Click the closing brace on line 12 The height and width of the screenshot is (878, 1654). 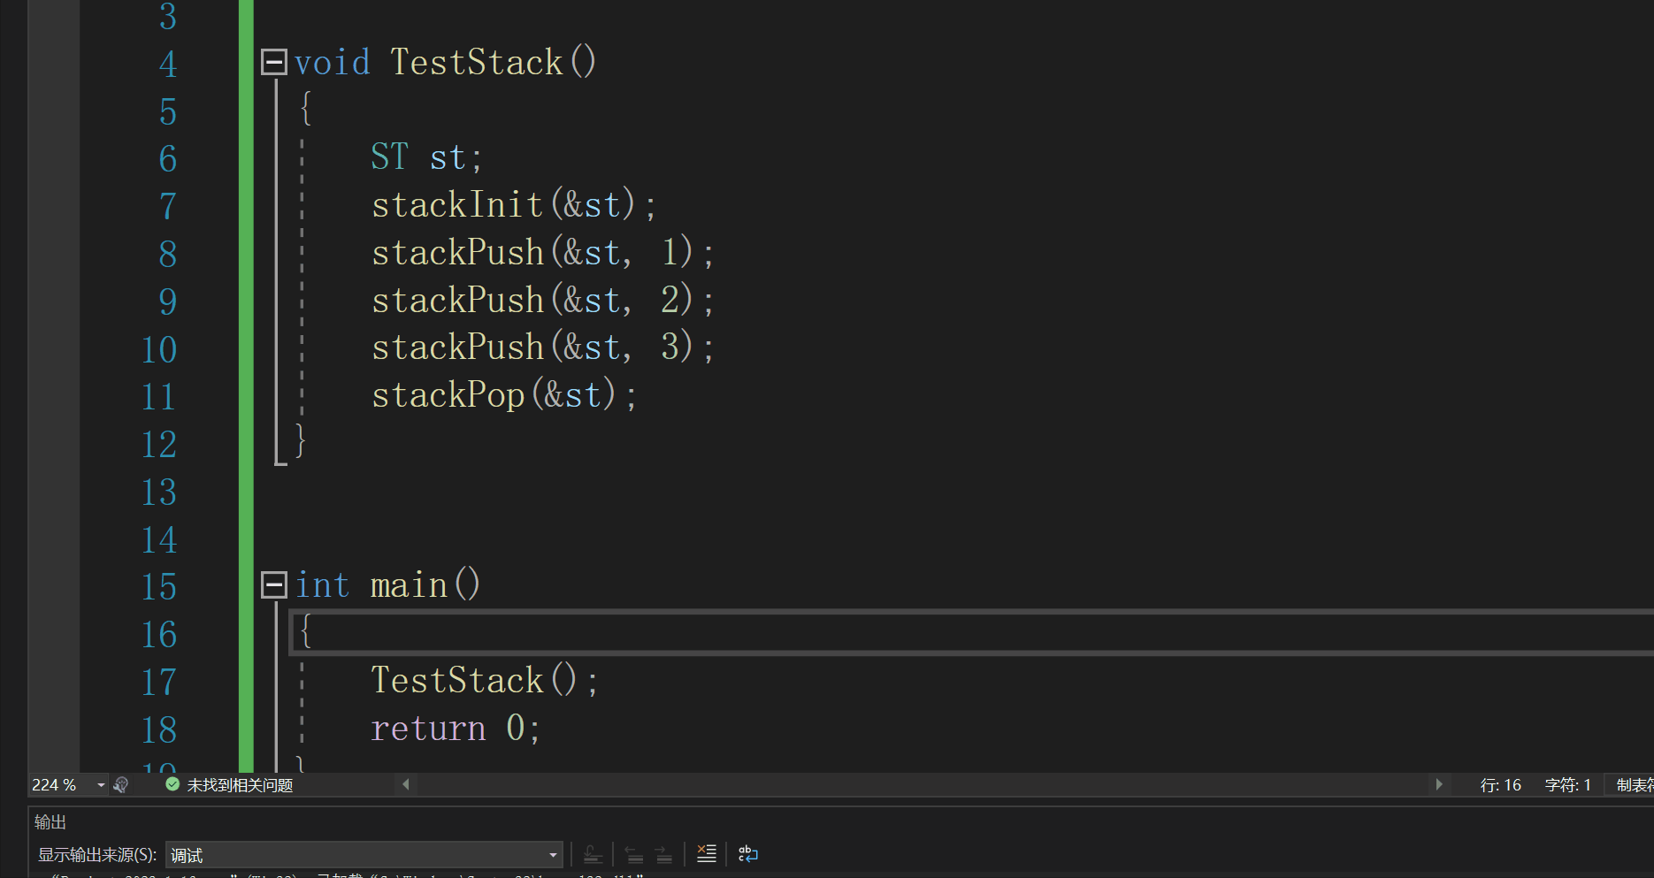tap(301, 441)
